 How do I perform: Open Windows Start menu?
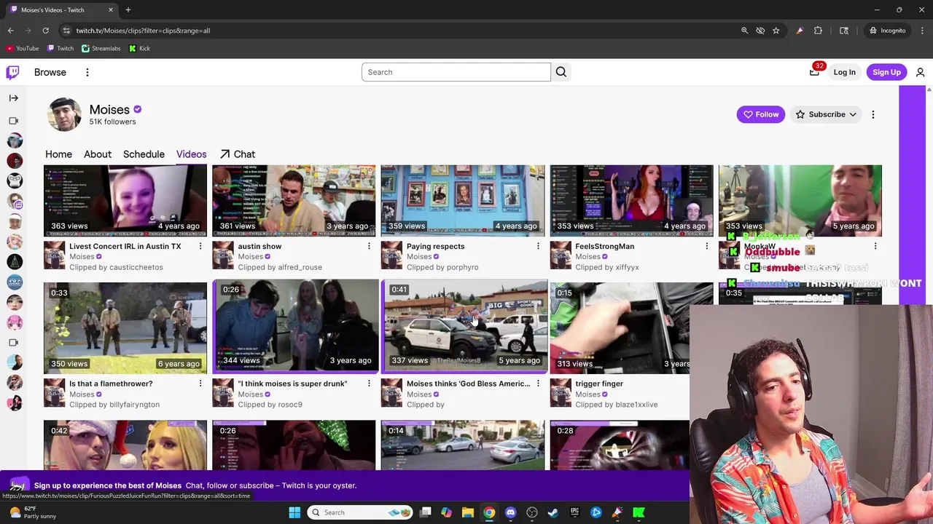point(294,512)
